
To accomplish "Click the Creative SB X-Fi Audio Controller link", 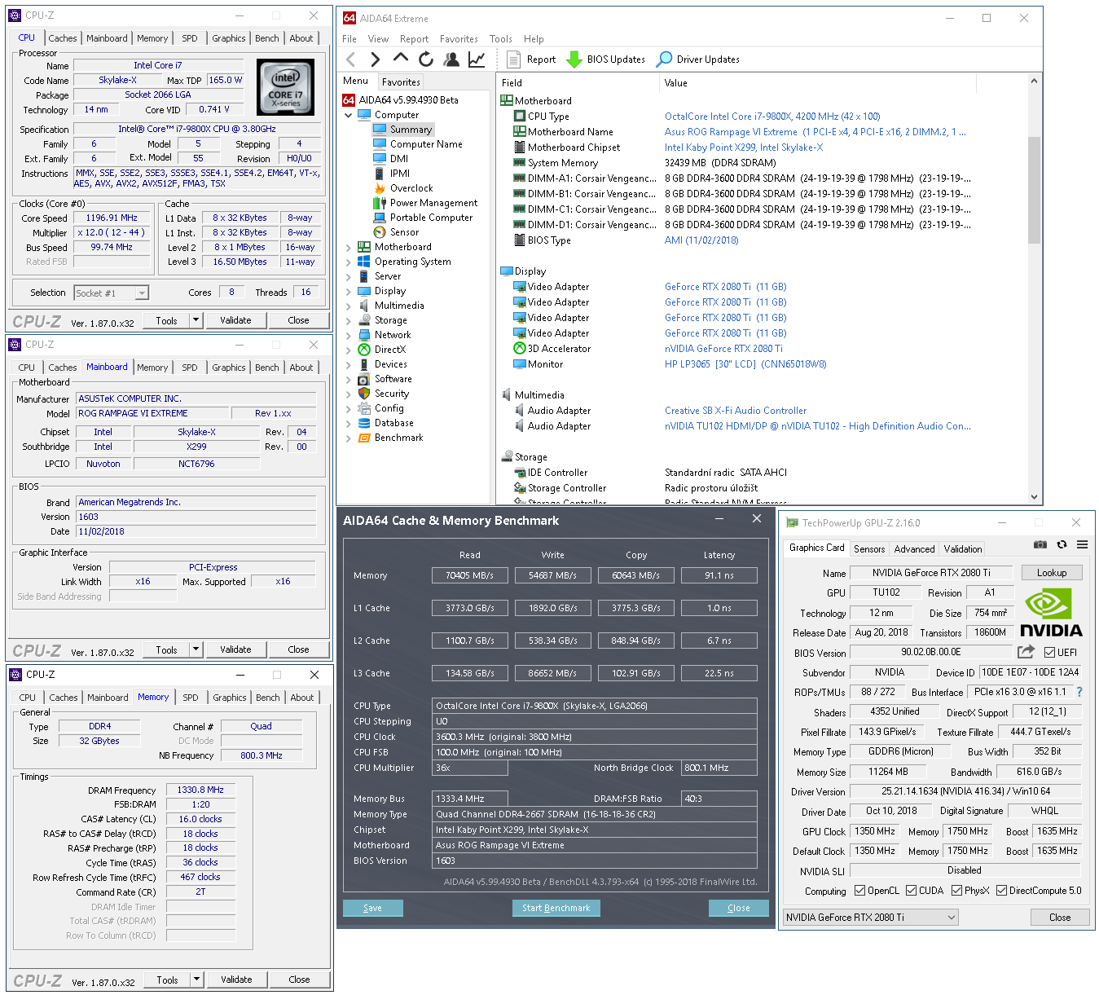I will [x=736, y=411].
